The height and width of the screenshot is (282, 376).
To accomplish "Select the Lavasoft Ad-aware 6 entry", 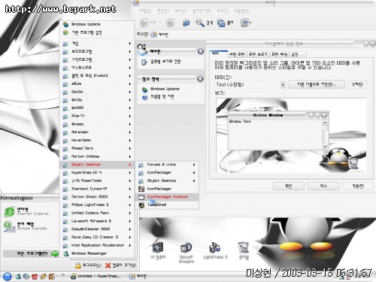I will (x=96, y=221).
